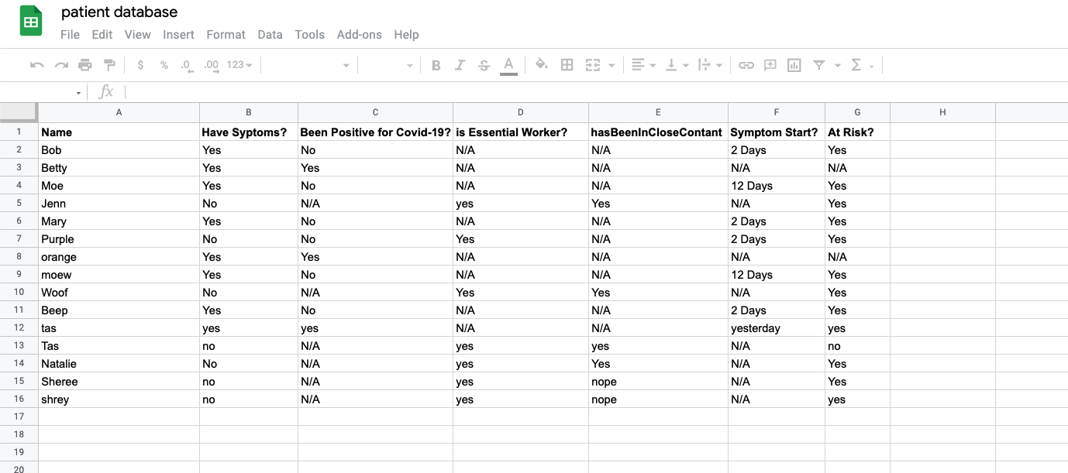Select the '12 Days' cell in Moe's row
This screenshot has width=1068, height=473.
pos(777,186)
